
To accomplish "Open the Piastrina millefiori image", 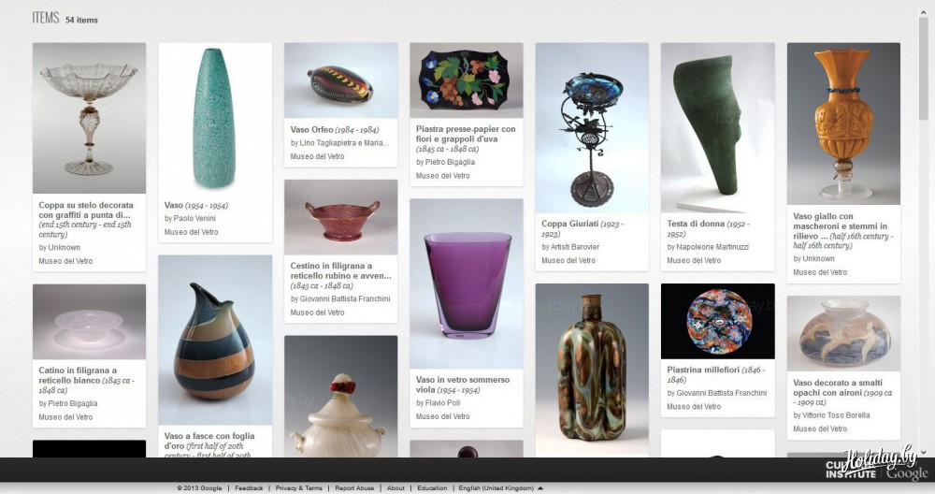I will (x=718, y=321).
